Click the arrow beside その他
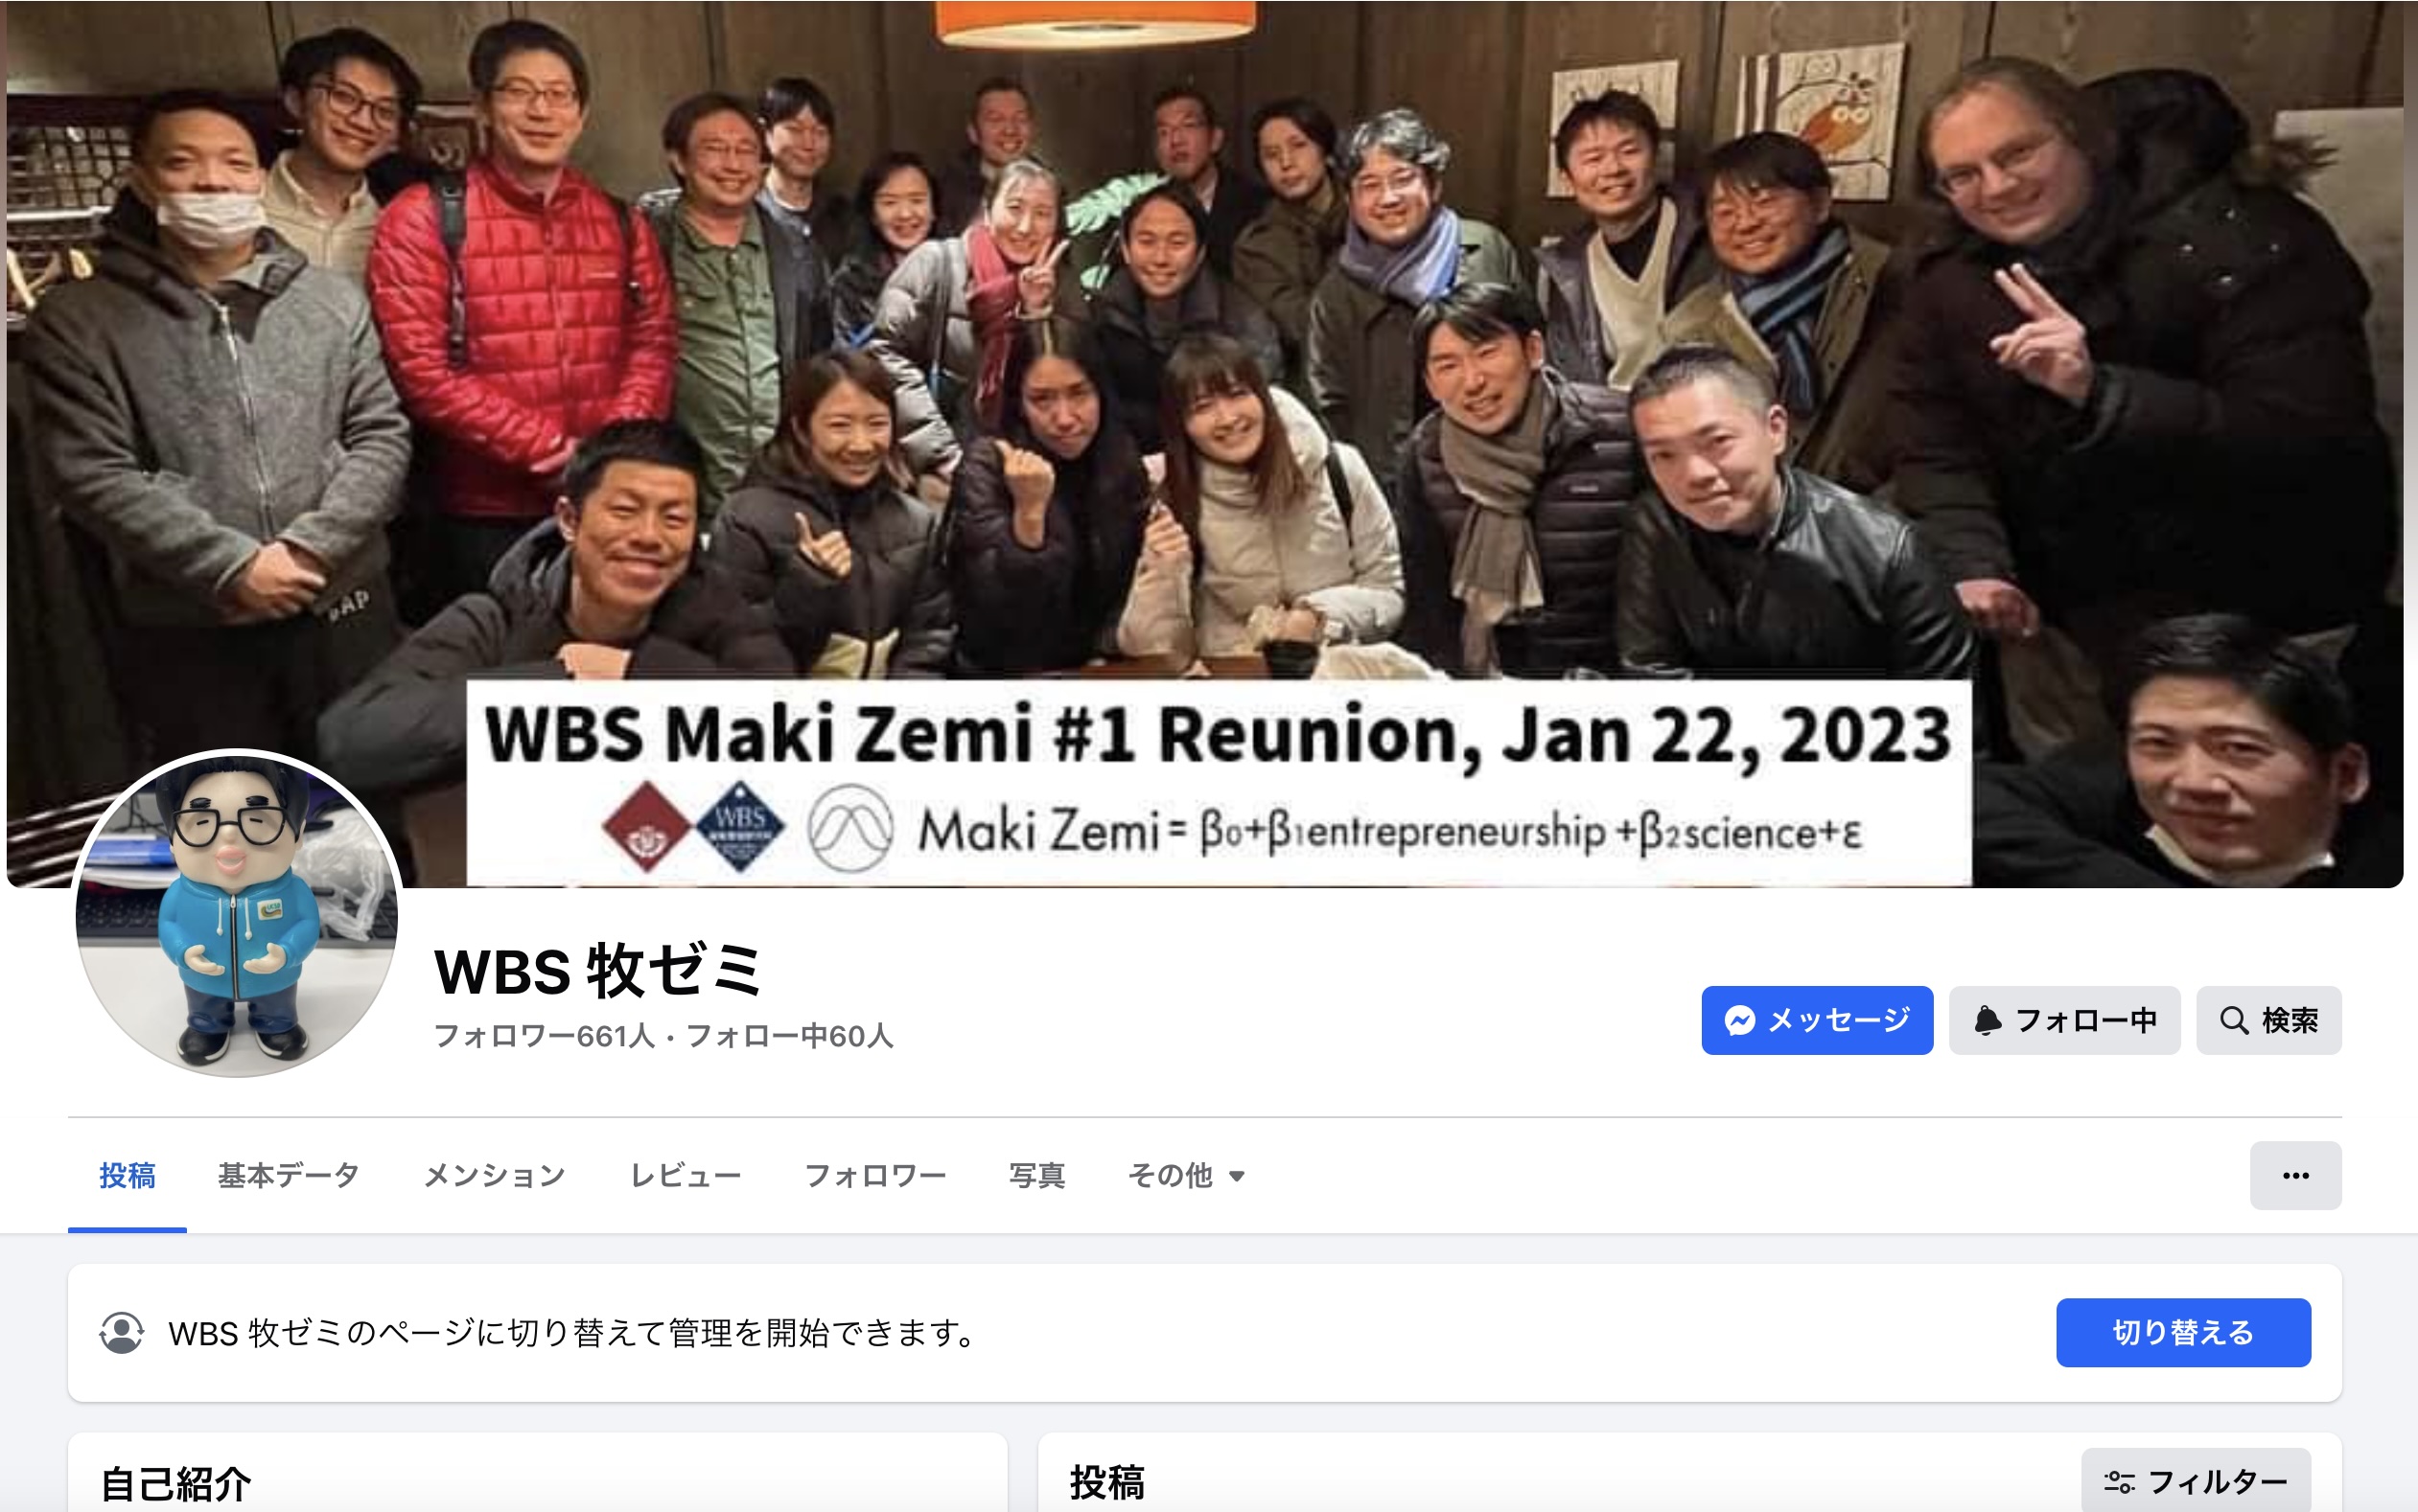Screen dimensions: 2418x1512 click(x=1237, y=1176)
